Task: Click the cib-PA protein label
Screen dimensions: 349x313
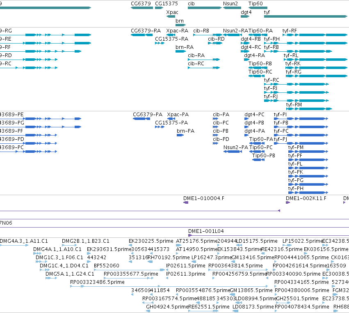Action: click(221, 115)
